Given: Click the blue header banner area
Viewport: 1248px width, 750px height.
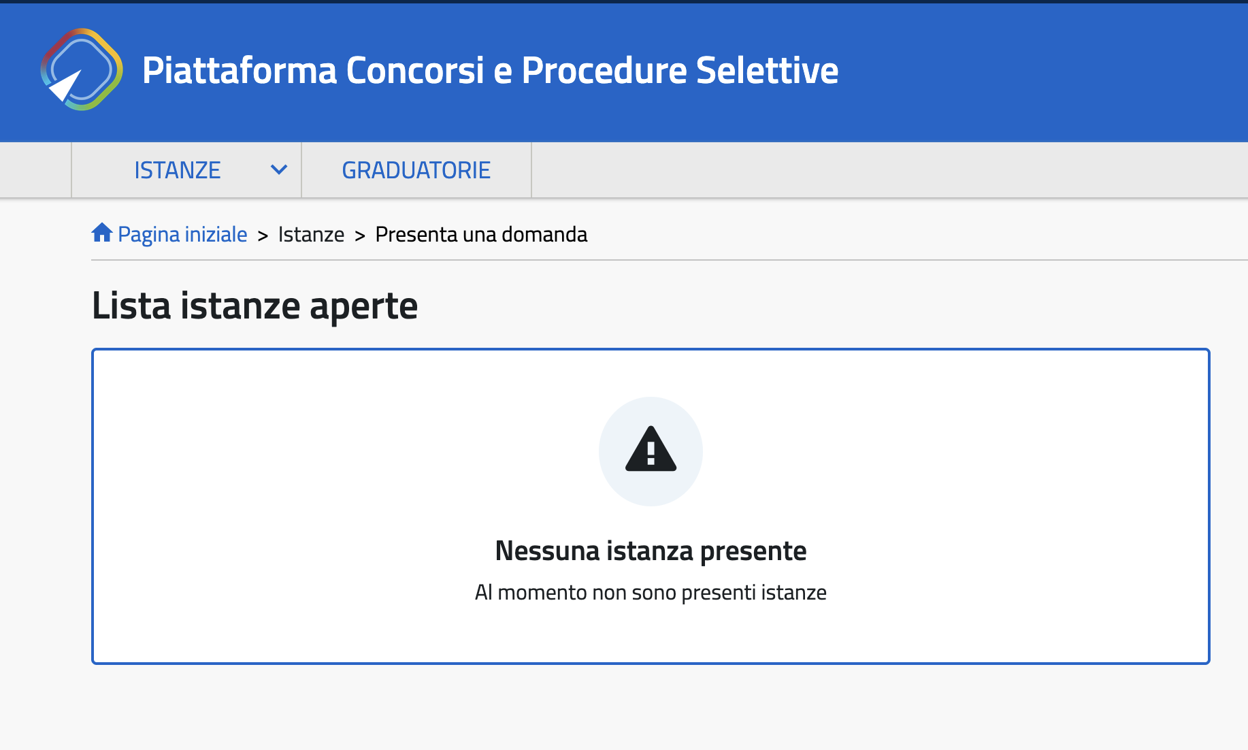Looking at the screenshot, I should [x=1041, y=71].
